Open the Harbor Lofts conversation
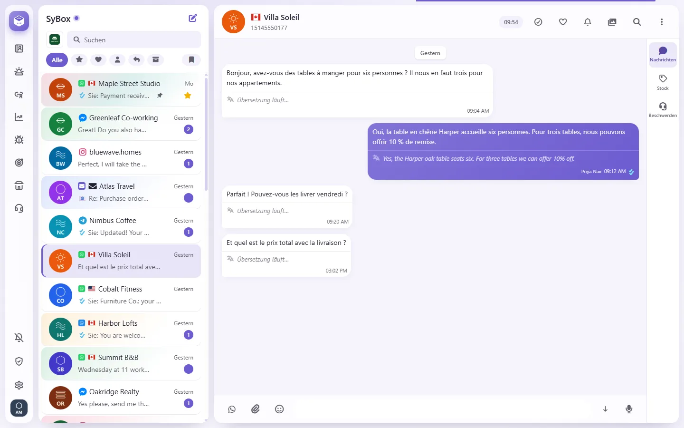684x428 pixels. coord(121,329)
